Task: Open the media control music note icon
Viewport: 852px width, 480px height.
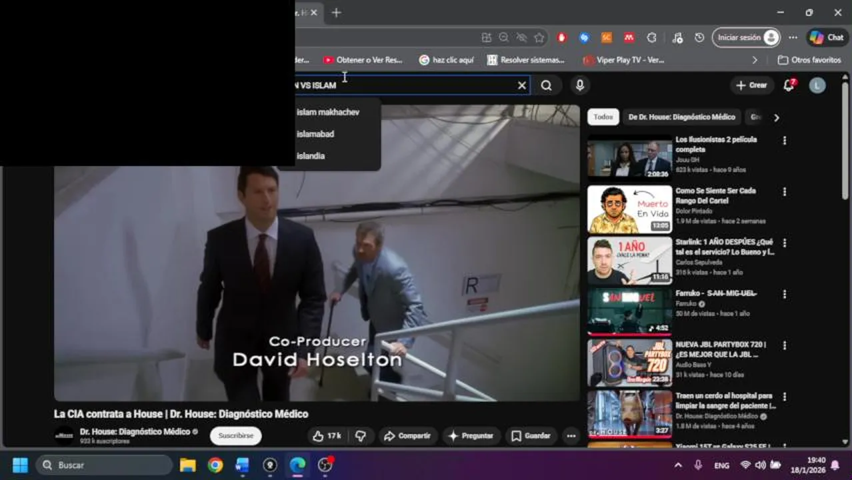Action: click(x=677, y=38)
